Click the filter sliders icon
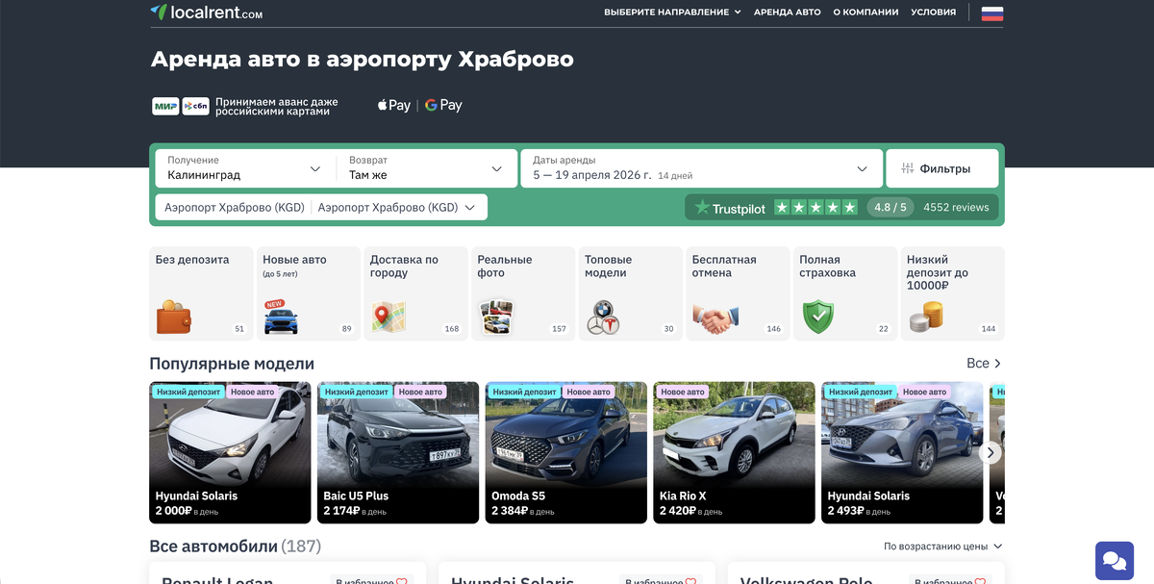 point(907,168)
